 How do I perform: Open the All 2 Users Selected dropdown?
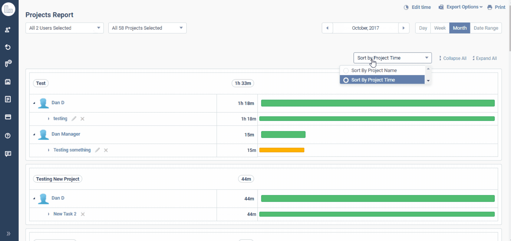[64, 28]
